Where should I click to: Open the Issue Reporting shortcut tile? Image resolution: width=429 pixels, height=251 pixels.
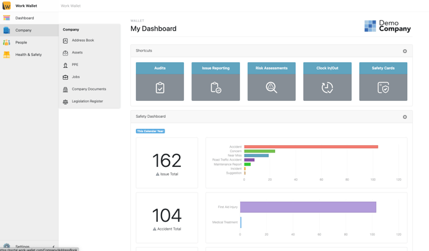[216, 82]
